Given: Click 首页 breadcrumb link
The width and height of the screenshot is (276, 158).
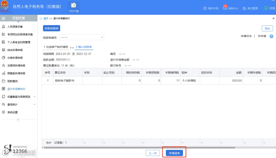Looking at the screenshot, I should point(46,18).
